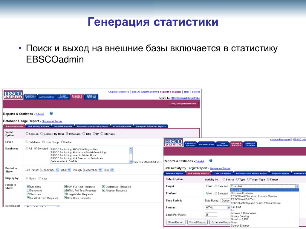Open Support & Training link

pyautogui.click(x=171, y=92)
